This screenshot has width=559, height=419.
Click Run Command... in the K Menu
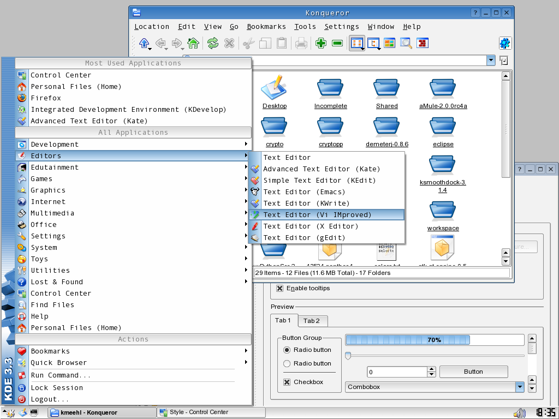click(x=133, y=375)
